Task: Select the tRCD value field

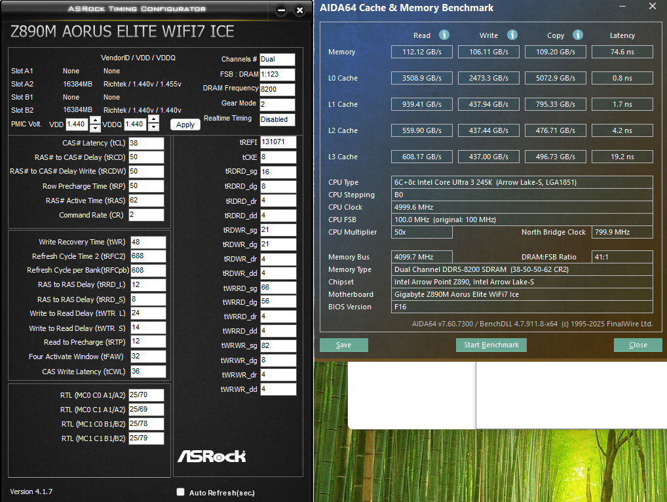Action: 146,157
